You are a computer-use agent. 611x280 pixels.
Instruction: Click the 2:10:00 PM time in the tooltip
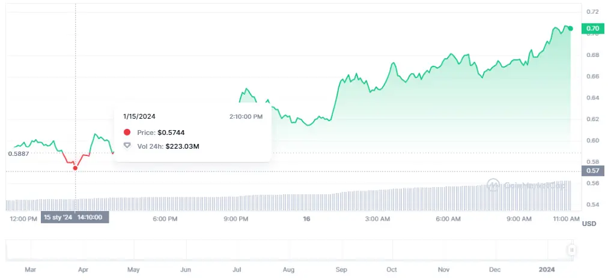[246, 116]
